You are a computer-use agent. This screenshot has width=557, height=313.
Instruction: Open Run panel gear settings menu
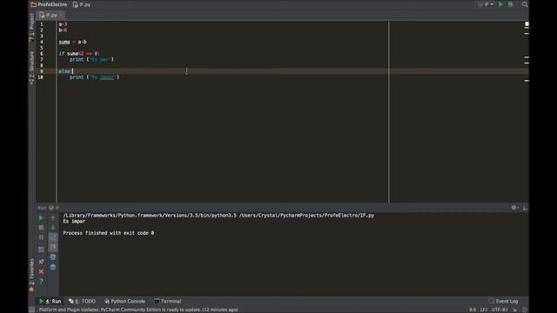514,208
